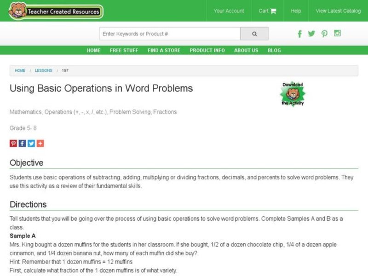Click the search magnifier icon
The height and width of the screenshot is (276, 368).
point(254,34)
